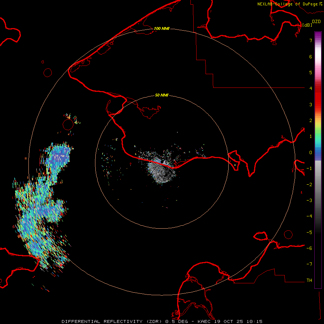Viewport: 324px width, 324px height.
Task: Click the '1' tick label on color scale
Action: (x=311, y=136)
